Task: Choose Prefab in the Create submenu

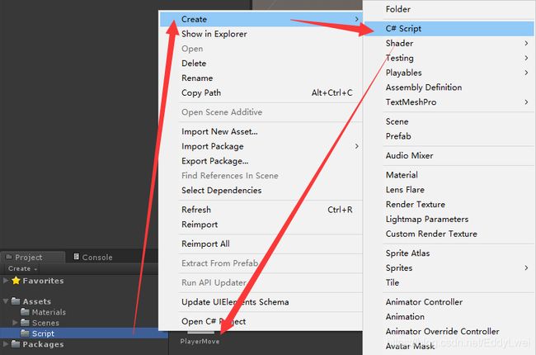Action: click(x=449, y=136)
